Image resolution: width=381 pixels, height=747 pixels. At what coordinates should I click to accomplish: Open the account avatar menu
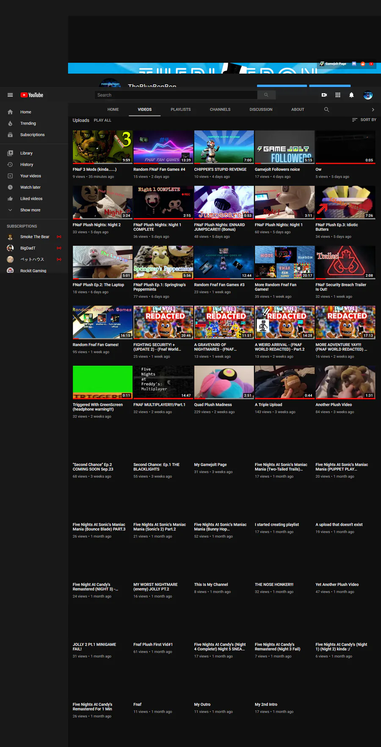pos(368,95)
